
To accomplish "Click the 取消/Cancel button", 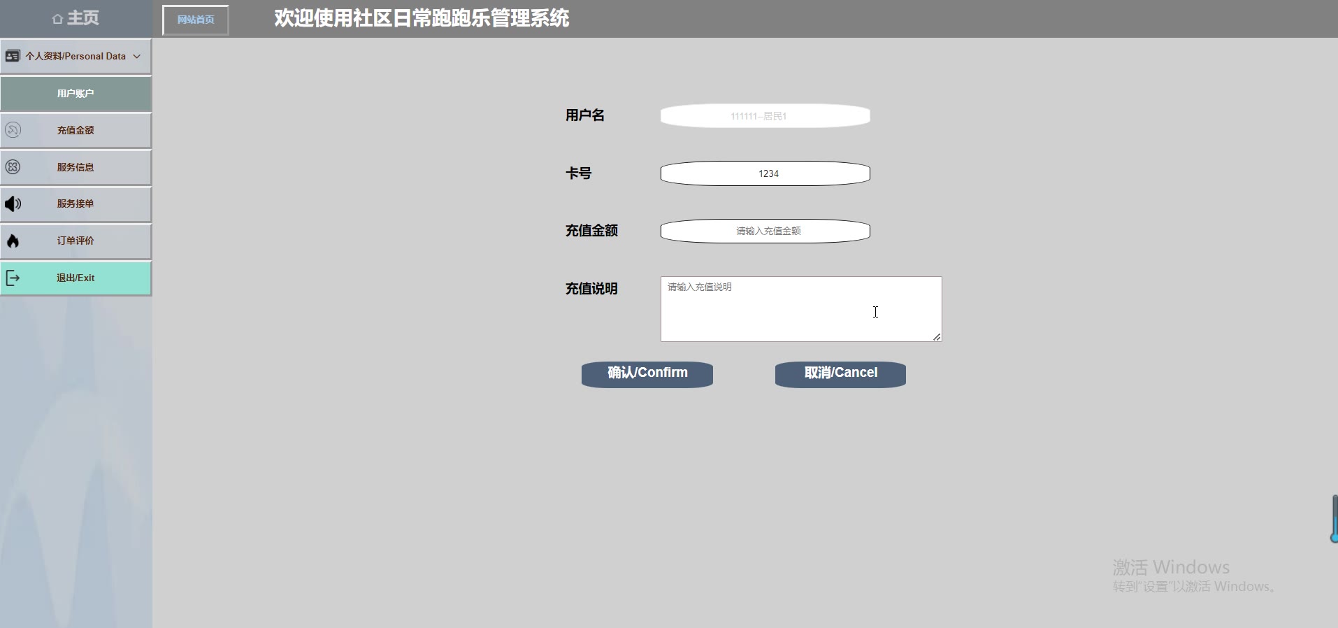I will (840, 373).
